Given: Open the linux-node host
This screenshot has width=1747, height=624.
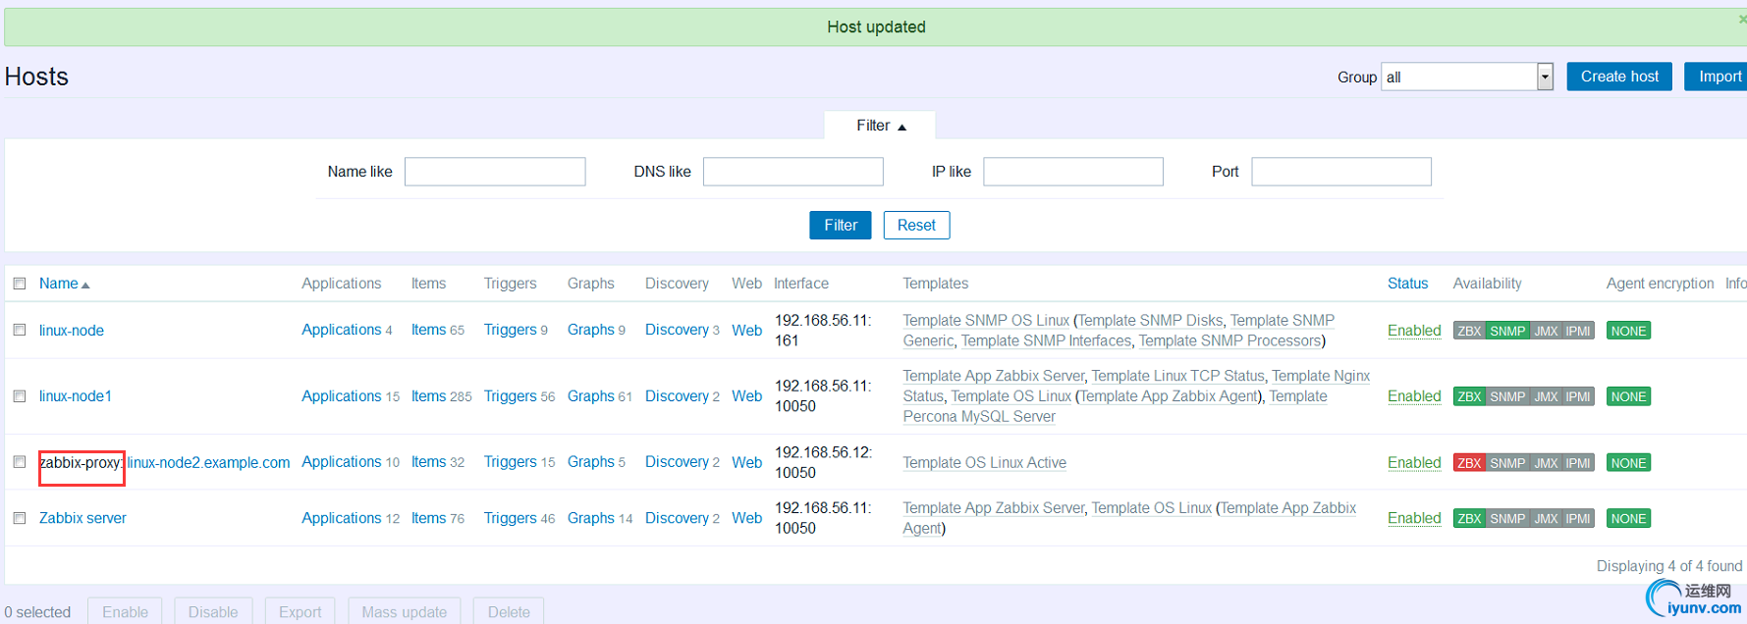Looking at the screenshot, I should (72, 331).
